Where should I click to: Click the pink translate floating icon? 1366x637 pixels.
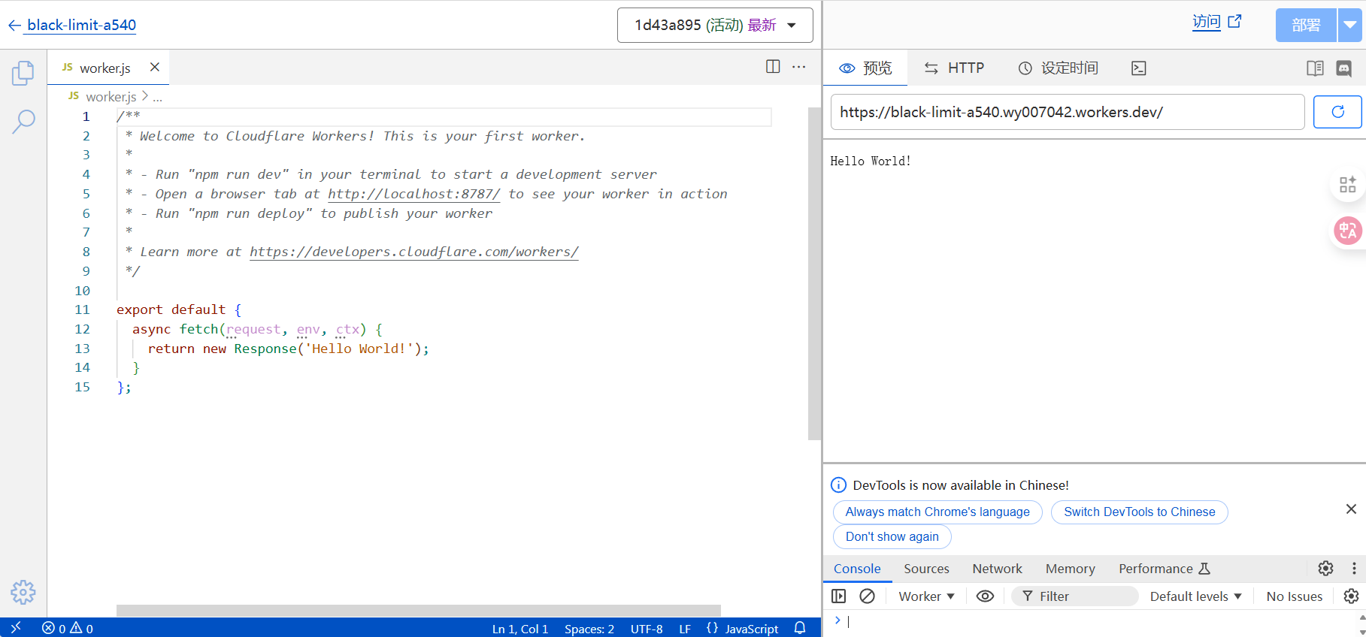[x=1348, y=231]
